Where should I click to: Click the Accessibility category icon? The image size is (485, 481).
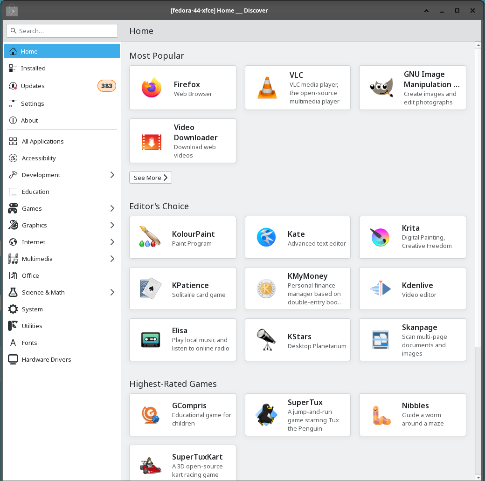point(13,158)
